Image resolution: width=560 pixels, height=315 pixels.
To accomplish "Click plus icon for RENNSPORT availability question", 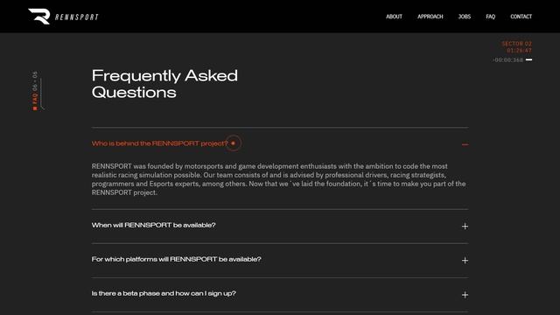I will [465, 226].
